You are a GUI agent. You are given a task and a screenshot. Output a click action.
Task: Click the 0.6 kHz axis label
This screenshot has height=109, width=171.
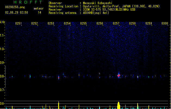pyautogui.click(x=2, y=104)
